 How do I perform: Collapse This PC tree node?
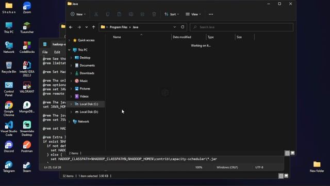(x=69, y=50)
